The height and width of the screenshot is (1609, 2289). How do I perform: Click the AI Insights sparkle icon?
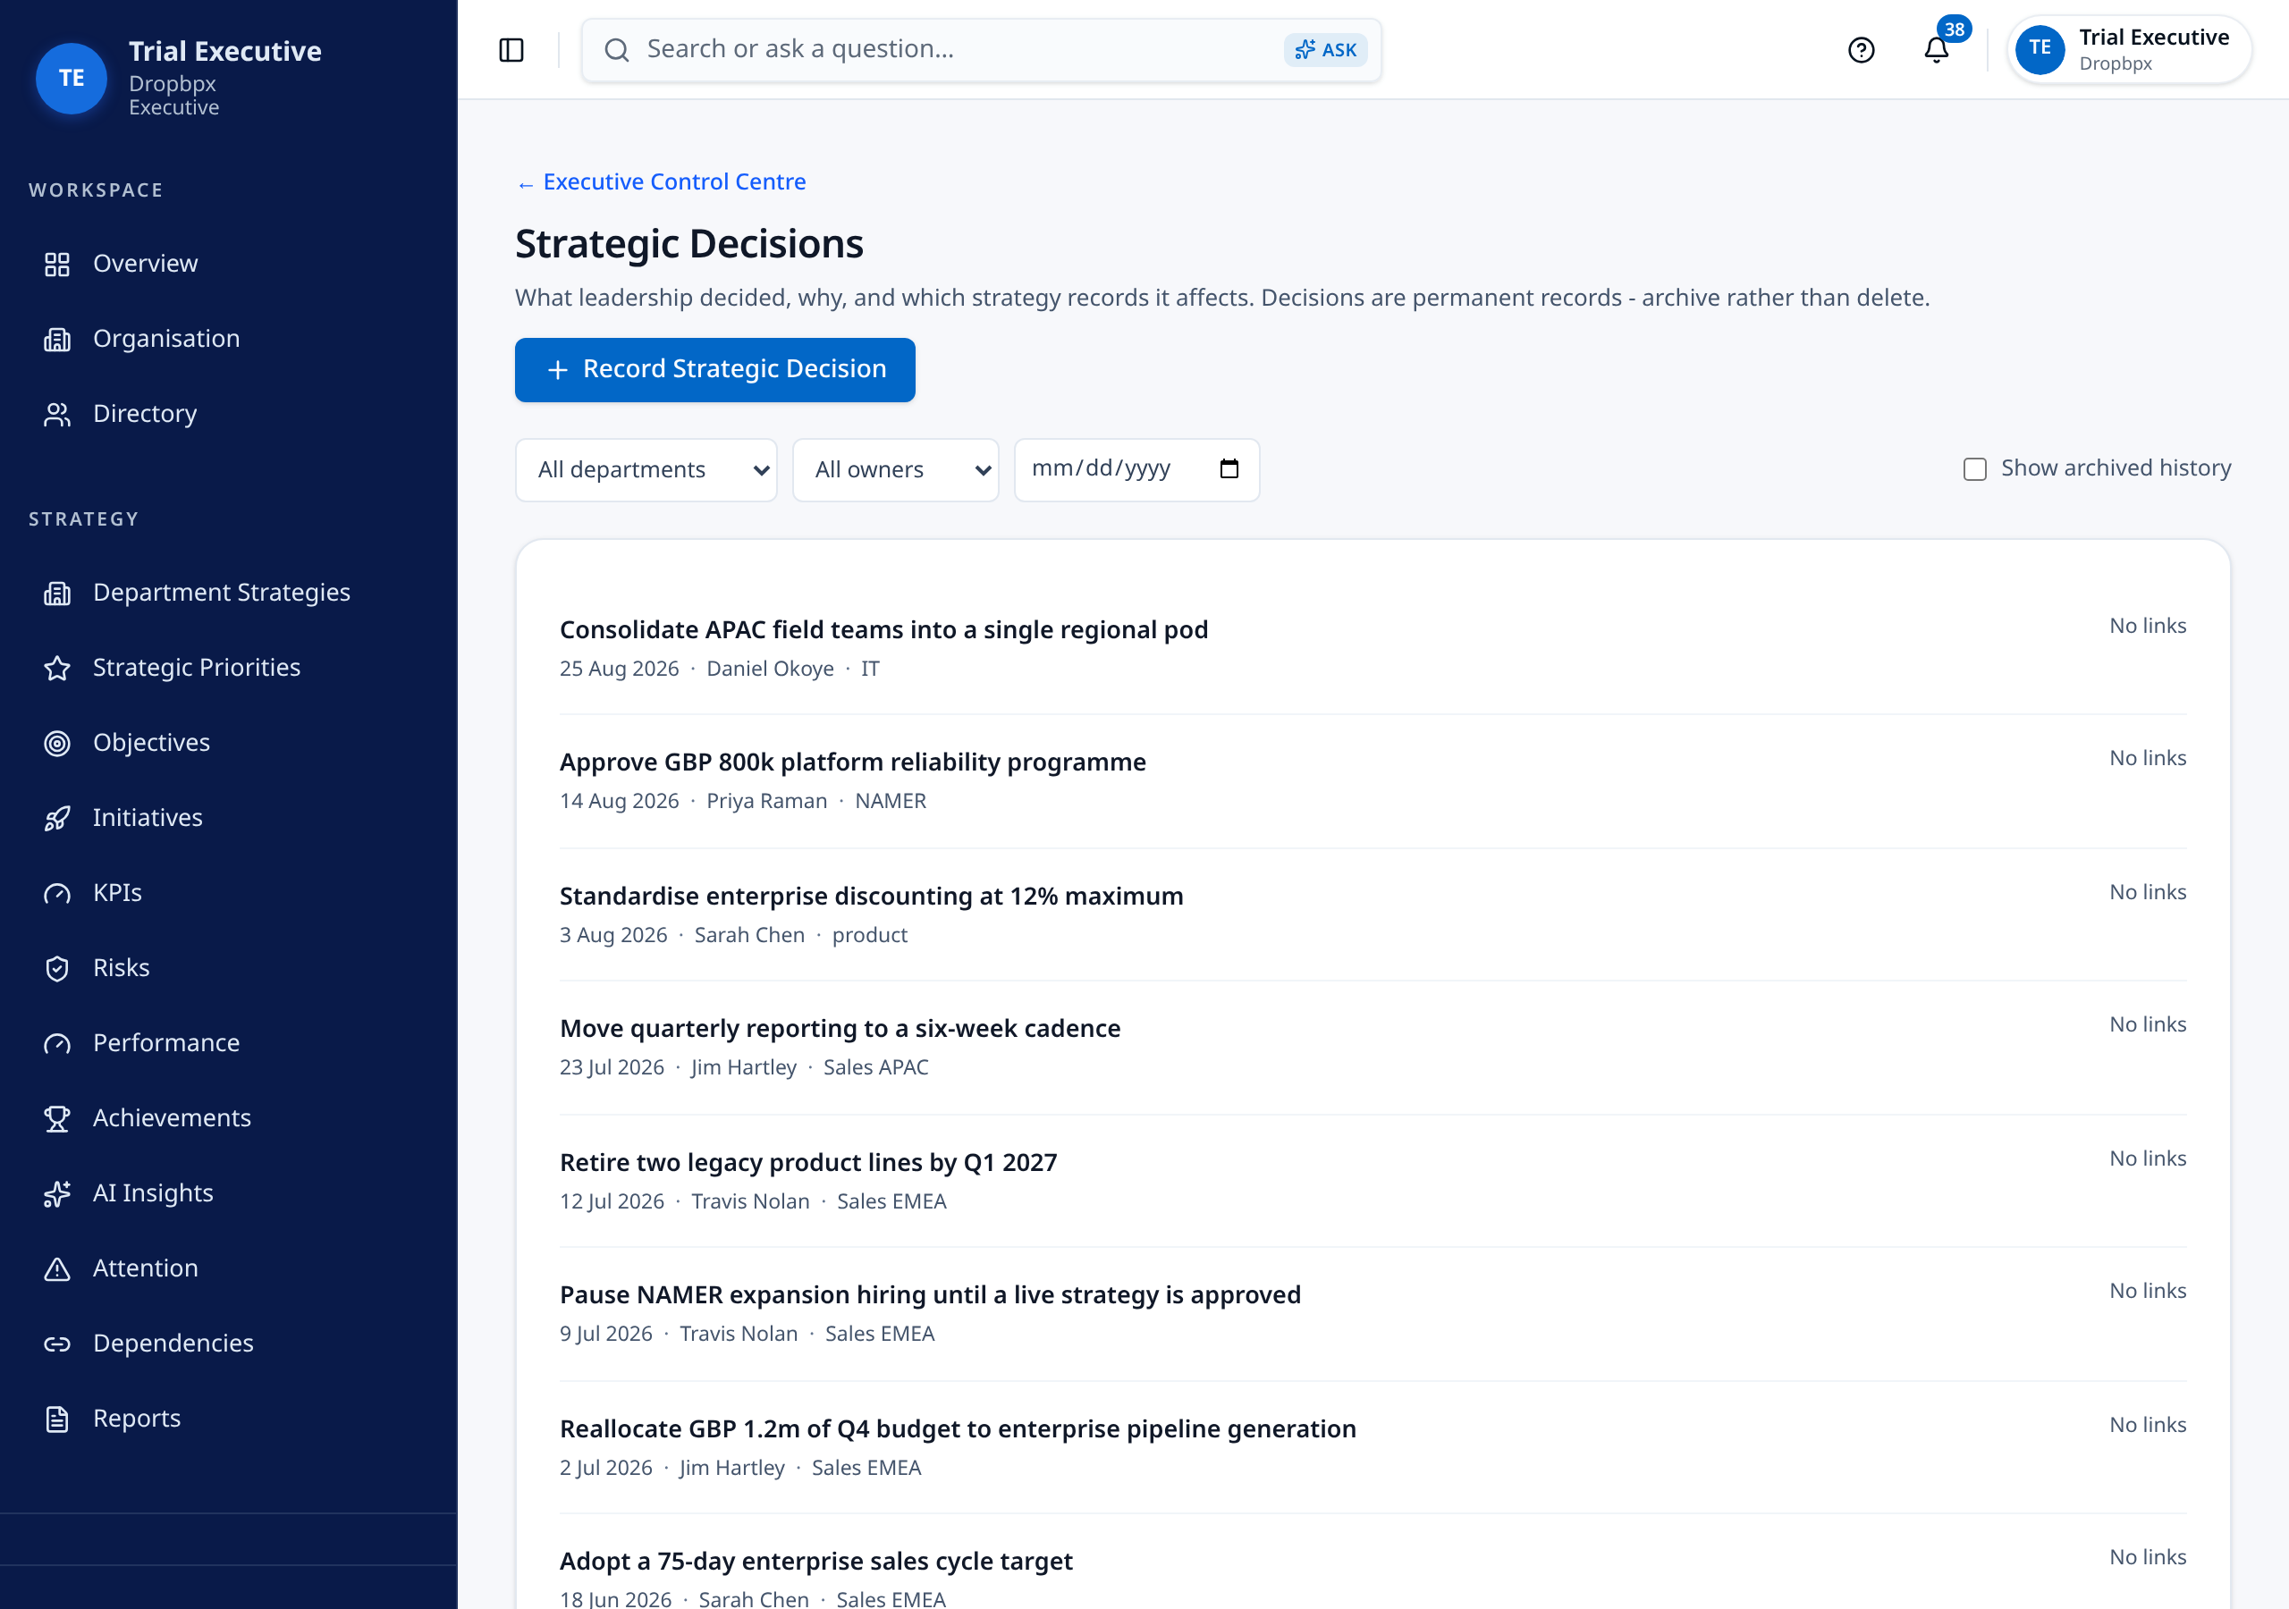tap(57, 1193)
